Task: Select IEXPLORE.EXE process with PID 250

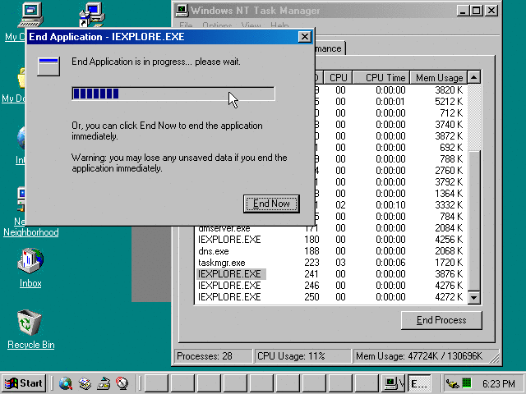Action: (330, 297)
